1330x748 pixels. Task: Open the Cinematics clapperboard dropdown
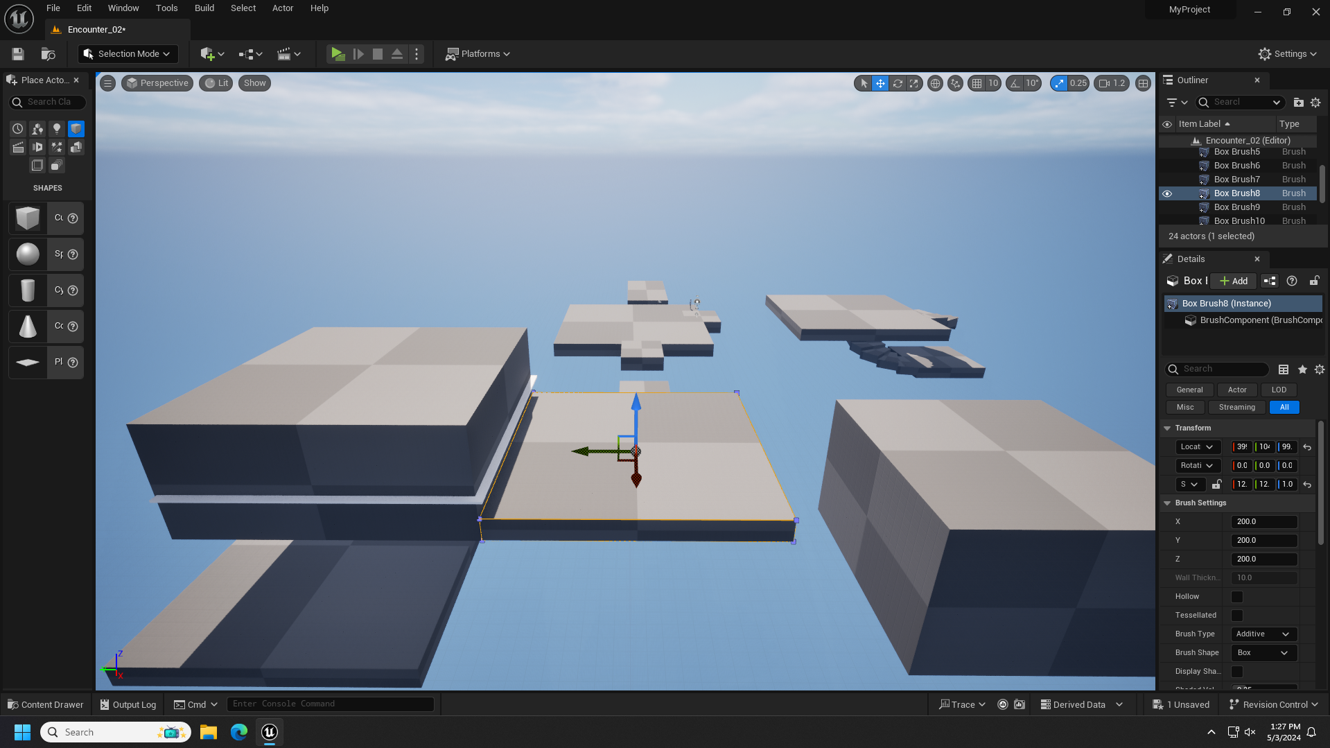[x=289, y=54]
